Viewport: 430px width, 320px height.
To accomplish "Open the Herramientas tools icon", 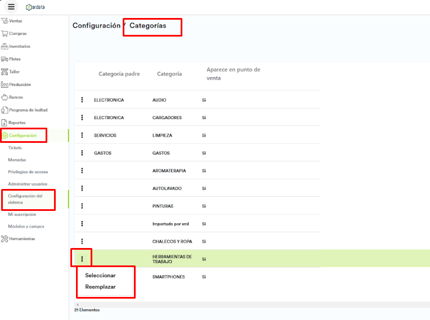I will point(5,238).
